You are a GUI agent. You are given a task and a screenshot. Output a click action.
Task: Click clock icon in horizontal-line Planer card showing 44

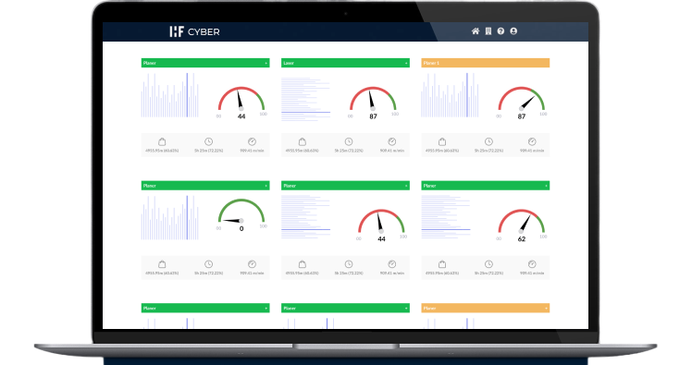[349, 264]
